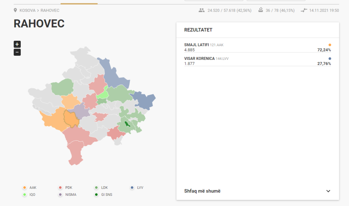Zoom out on the map with minus button
The image size is (349, 206).
(x=17, y=52)
